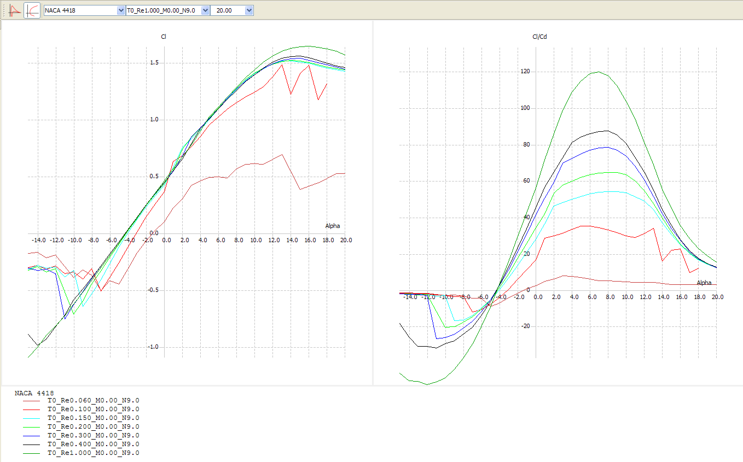743x462 pixels.
Task: Click the cyan Re0.150 legend line swatch
Action: (31, 418)
